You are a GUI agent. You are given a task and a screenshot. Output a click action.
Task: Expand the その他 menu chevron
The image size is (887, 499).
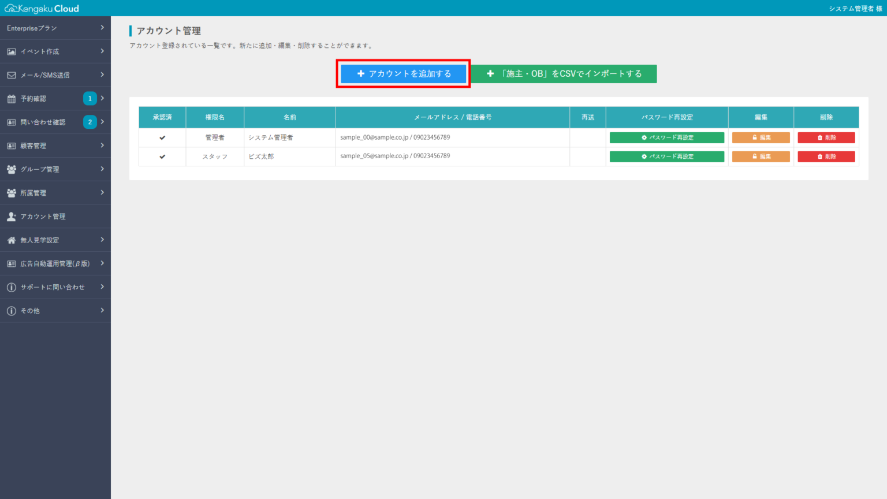(x=102, y=311)
